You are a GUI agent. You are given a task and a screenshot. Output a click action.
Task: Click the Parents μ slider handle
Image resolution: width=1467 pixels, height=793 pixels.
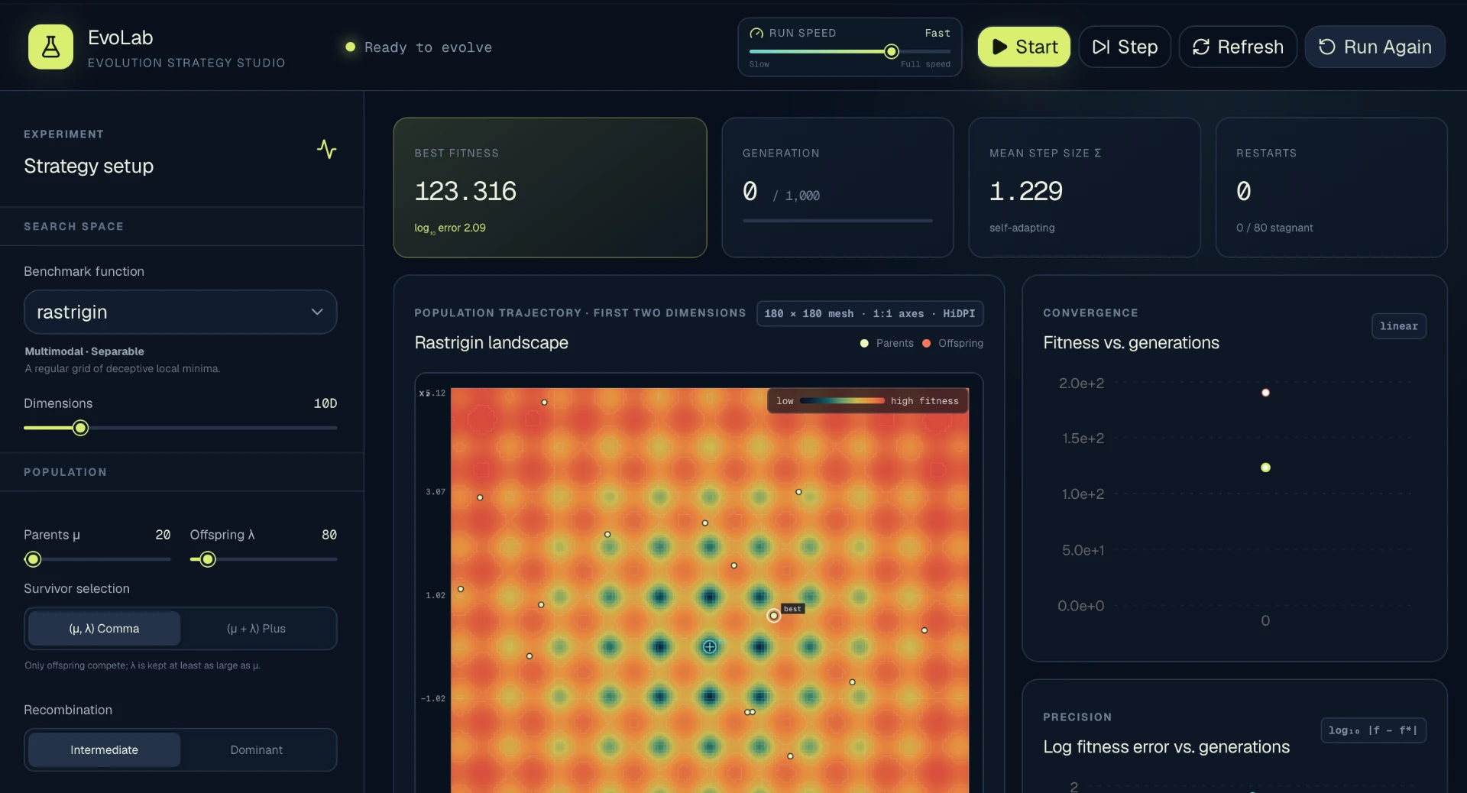coord(33,559)
